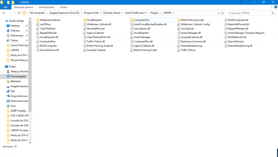Open the Plik menu
Screen dimensions: 278x157
(x=6, y=7)
